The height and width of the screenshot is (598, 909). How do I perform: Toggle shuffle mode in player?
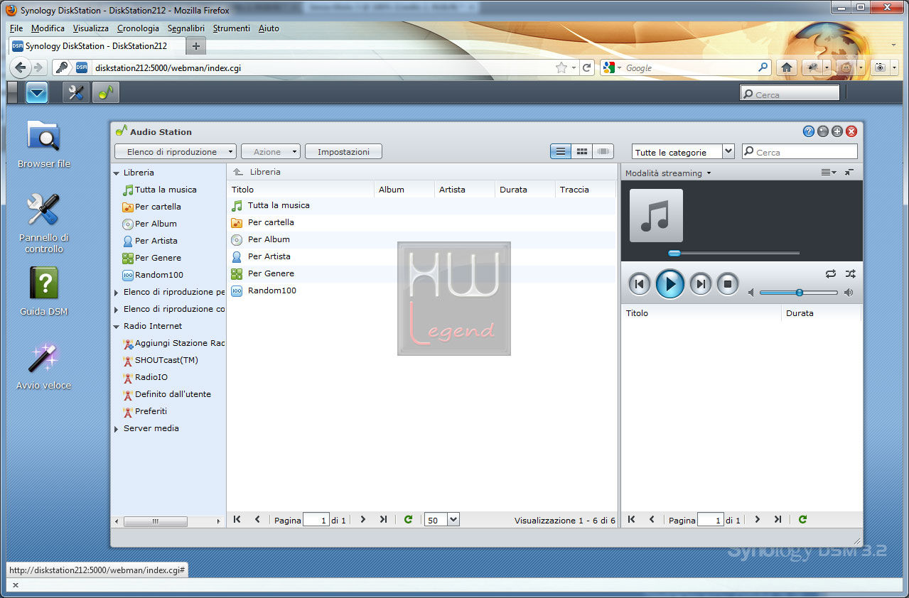850,273
